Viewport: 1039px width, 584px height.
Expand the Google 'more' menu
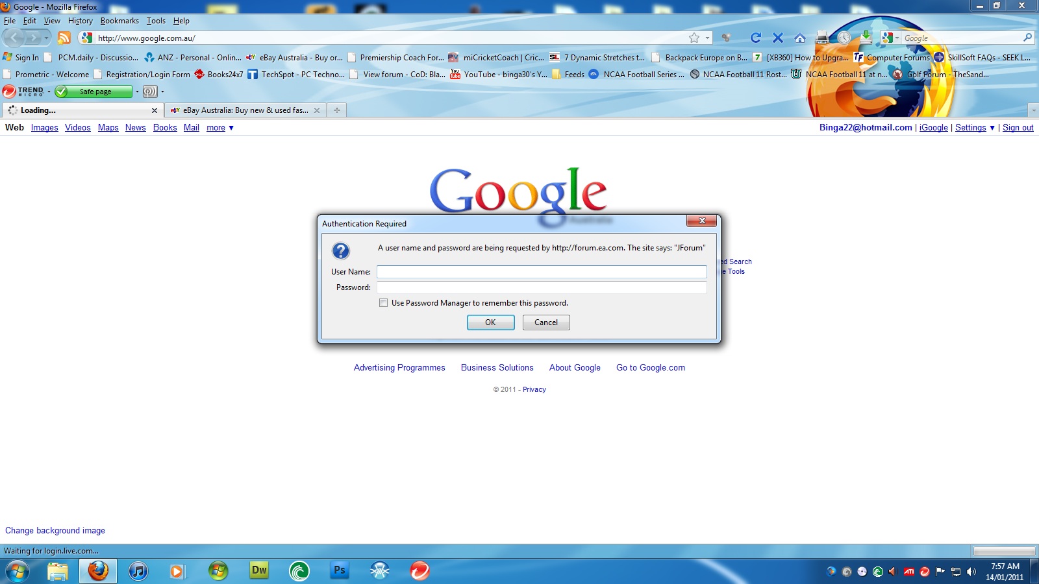pyautogui.click(x=220, y=128)
